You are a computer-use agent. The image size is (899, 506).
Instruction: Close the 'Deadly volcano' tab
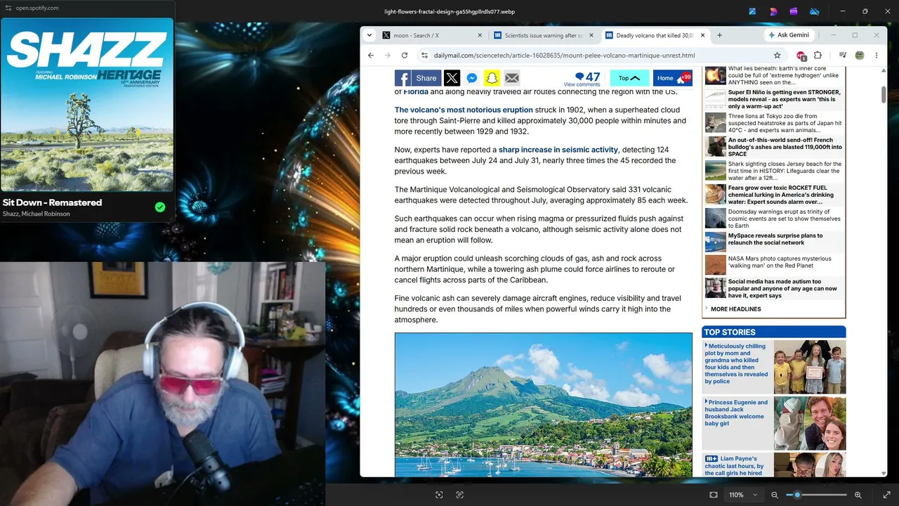pos(702,35)
